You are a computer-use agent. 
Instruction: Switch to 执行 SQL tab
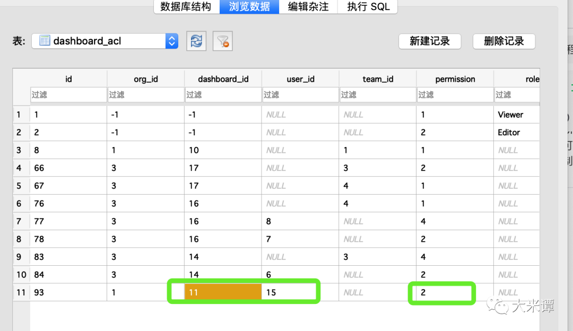(x=368, y=6)
